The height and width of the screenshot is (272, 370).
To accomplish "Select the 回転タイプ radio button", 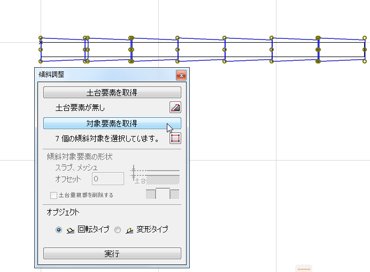I will click(59, 230).
